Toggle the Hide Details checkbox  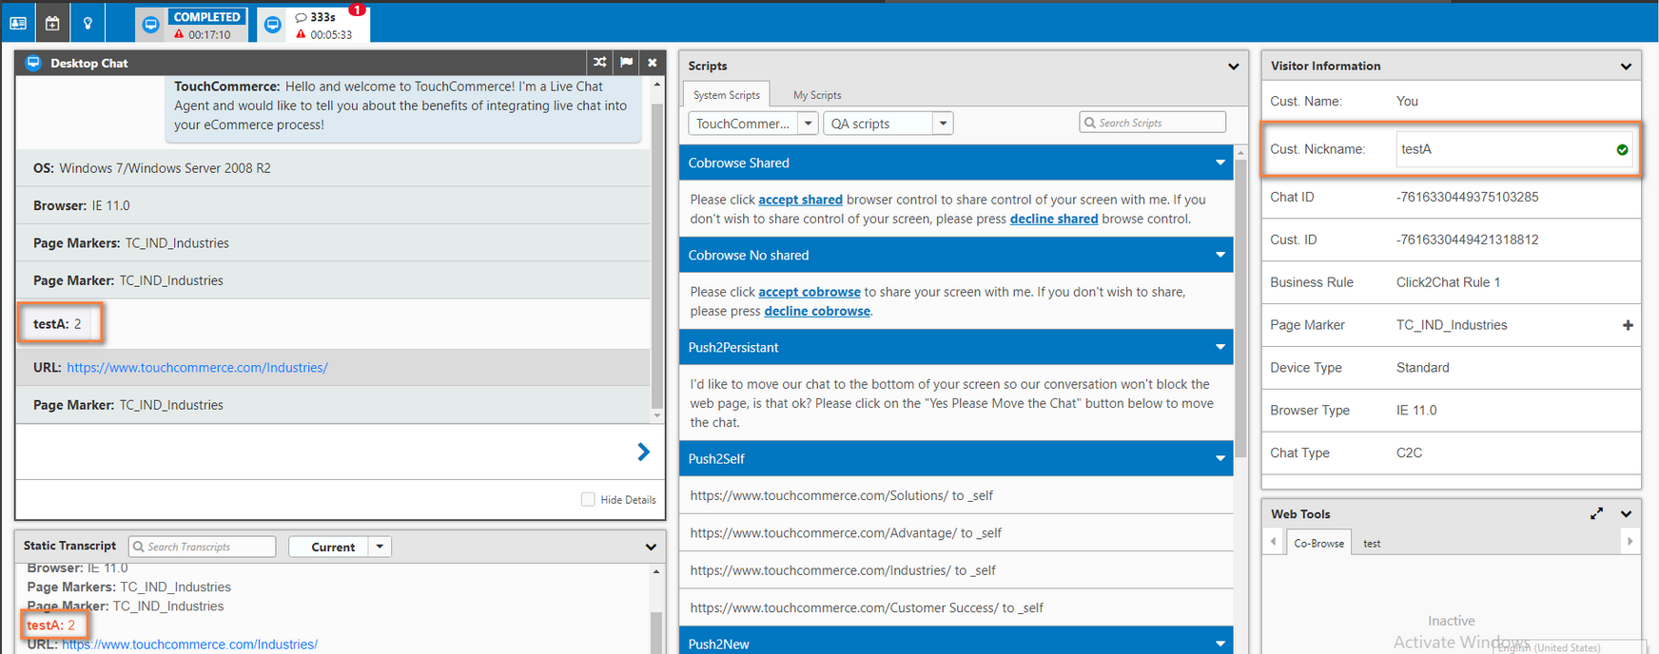(x=588, y=499)
